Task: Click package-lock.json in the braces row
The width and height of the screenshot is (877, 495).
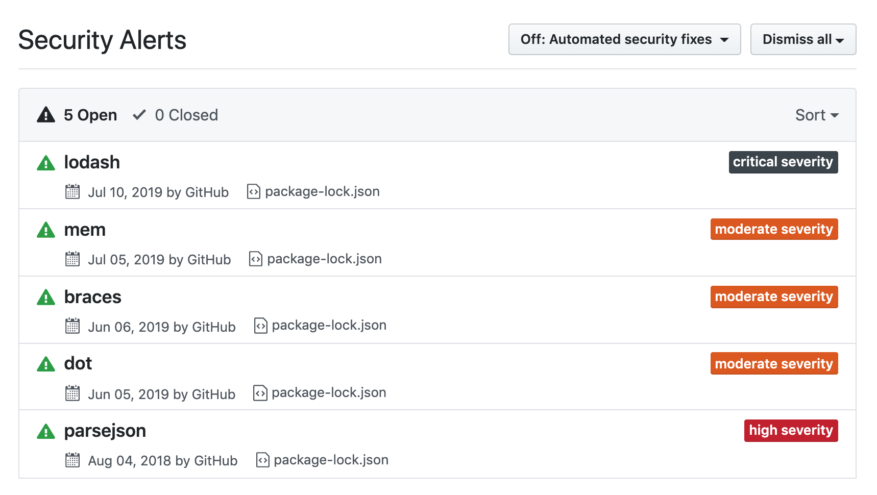Action: pos(329,326)
